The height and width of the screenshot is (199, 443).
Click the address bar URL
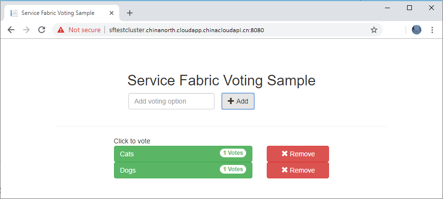pyautogui.click(x=187, y=30)
